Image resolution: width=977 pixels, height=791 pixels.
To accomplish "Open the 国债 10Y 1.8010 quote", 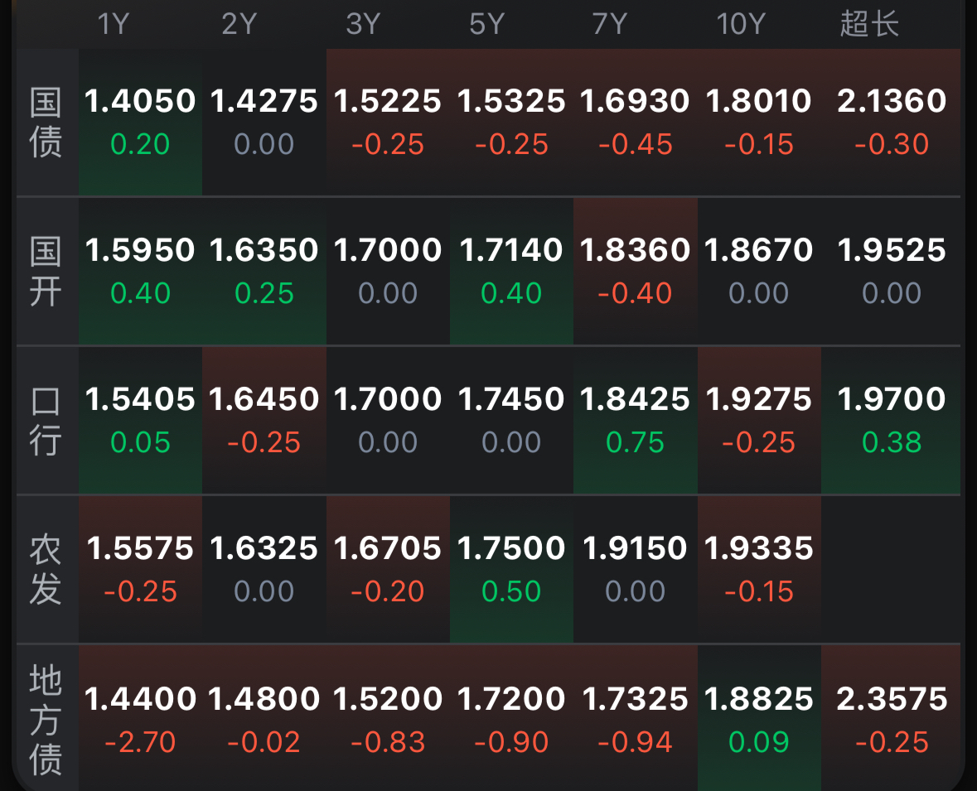I will coord(759,122).
